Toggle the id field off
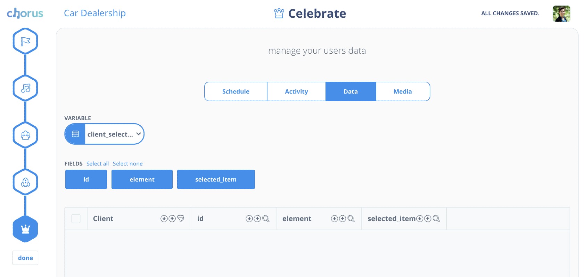585x277 pixels. coord(86,179)
